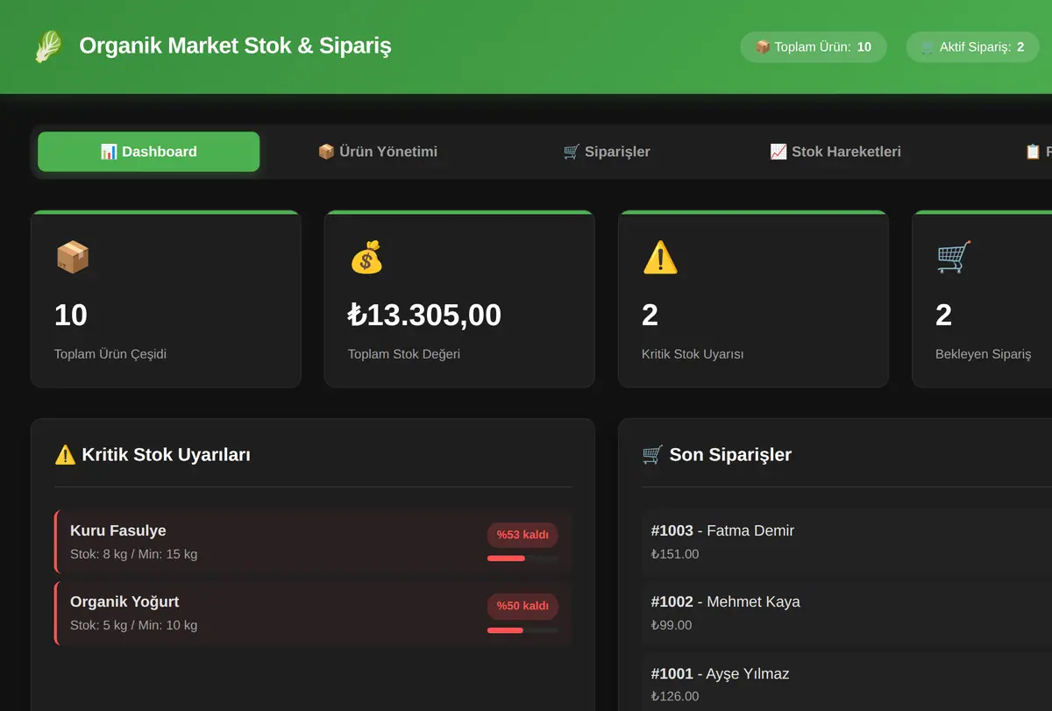
Task: Click the shopping cart icon on Bekleyen Sipariş card
Action: click(x=953, y=258)
